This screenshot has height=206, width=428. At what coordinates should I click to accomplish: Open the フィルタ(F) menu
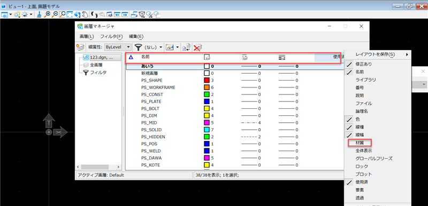point(111,36)
